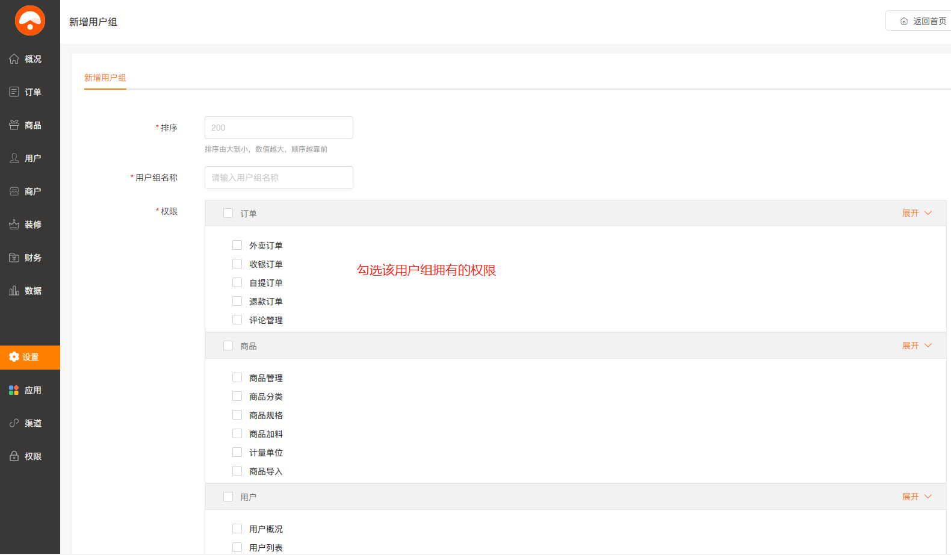
Task: Check the 评论管理 permission
Action: coord(237,320)
